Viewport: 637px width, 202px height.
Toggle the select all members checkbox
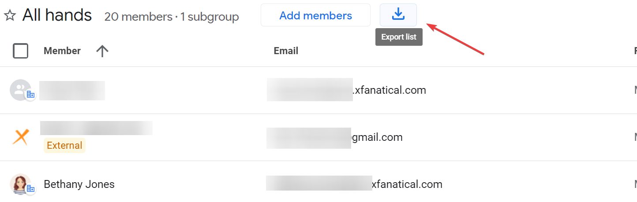coord(21,51)
